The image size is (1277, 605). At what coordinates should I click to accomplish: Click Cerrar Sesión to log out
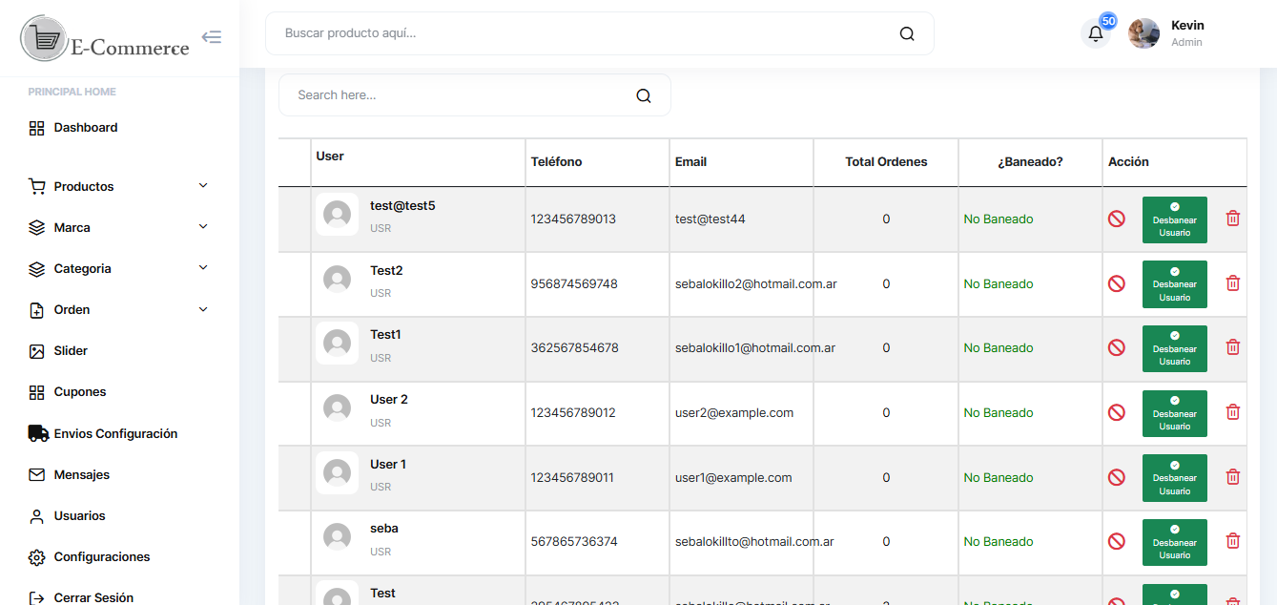click(93, 597)
